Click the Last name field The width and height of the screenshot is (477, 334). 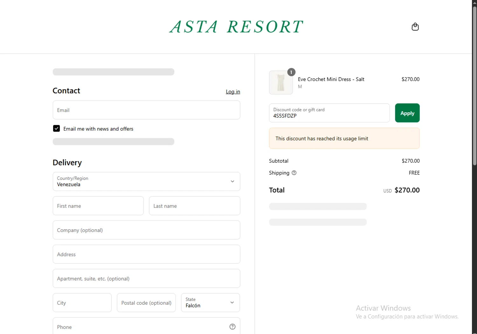coord(194,206)
